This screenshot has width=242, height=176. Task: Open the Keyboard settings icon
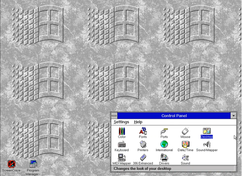click(122, 145)
